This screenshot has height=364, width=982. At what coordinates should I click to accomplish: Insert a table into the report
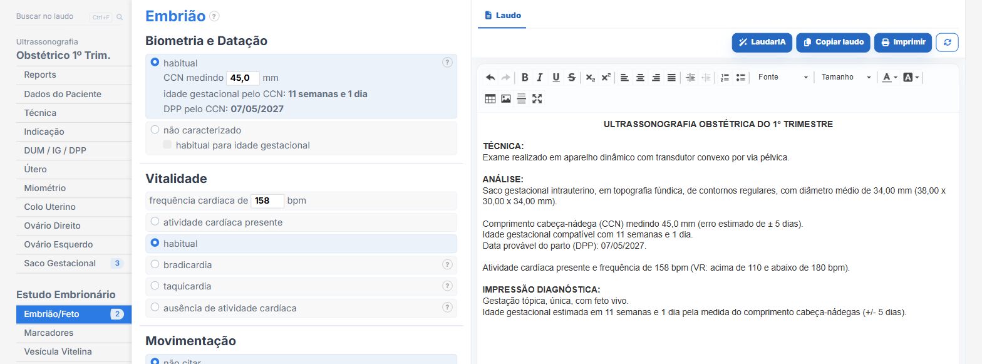490,98
